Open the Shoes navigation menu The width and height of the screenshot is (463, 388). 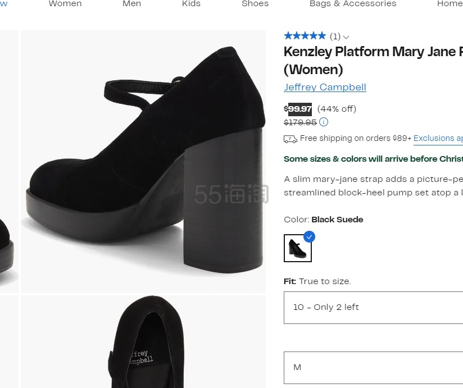point(255,4)
